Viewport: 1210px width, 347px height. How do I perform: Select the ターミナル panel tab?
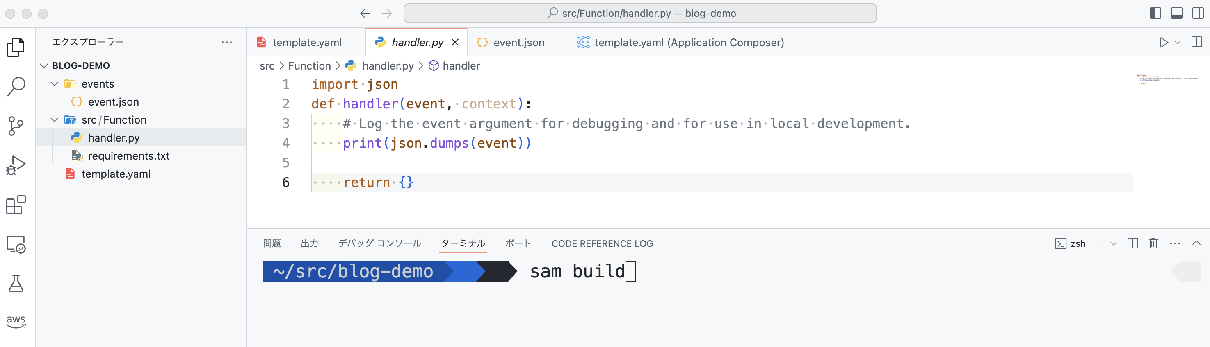[x=463, y=243]
